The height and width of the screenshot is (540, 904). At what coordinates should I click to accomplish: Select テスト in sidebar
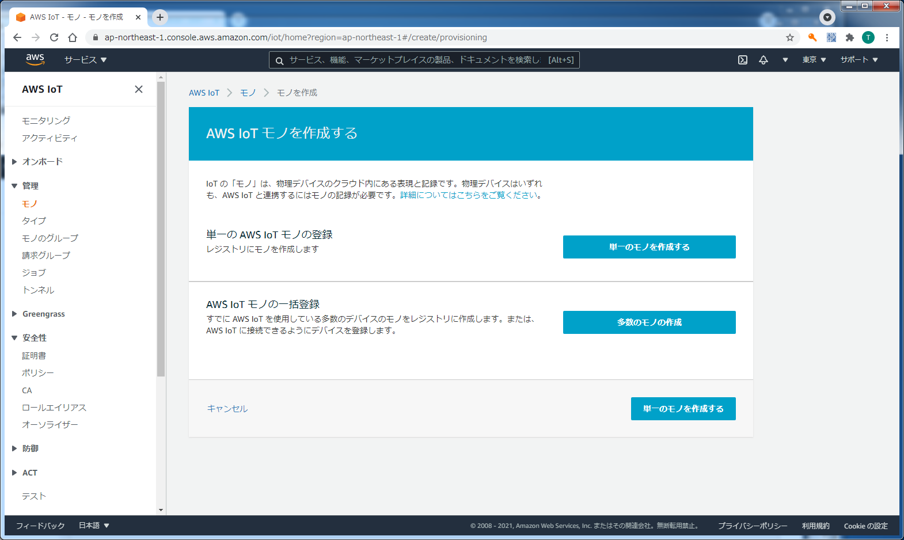(34, 496)
